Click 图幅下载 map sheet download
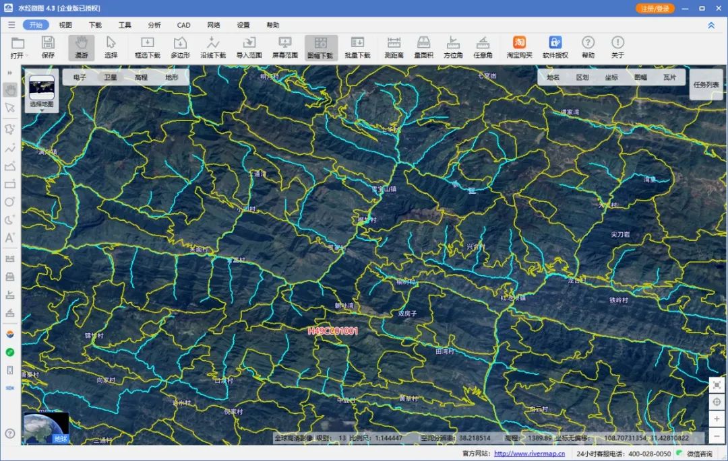The width and height of the screenshot is (728, 461). pos(320,48)
